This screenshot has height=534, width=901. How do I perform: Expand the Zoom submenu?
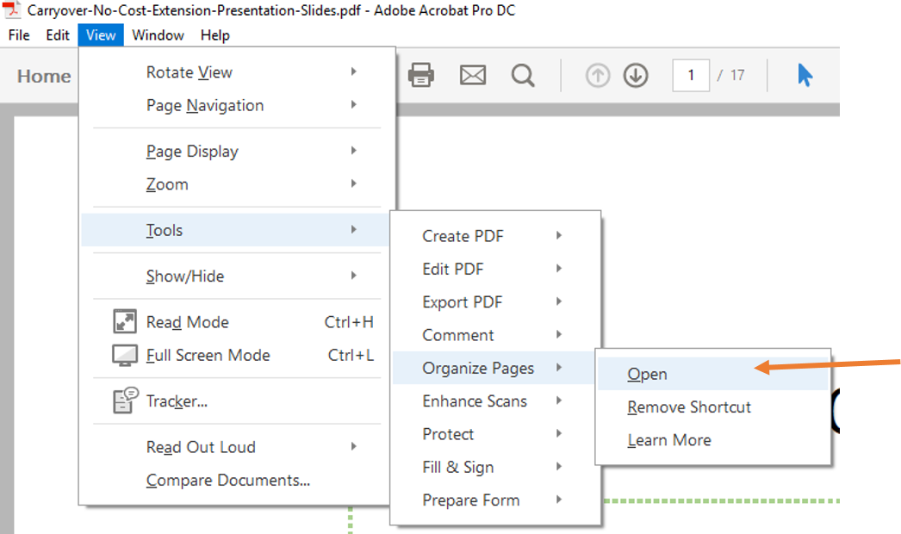coord(166,183)
